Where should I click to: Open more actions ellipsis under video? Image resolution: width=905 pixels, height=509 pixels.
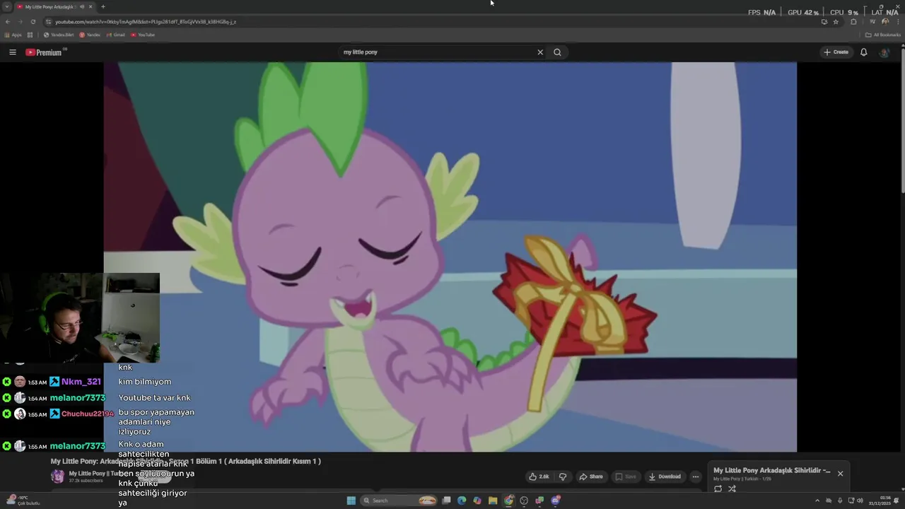[695, 476]
